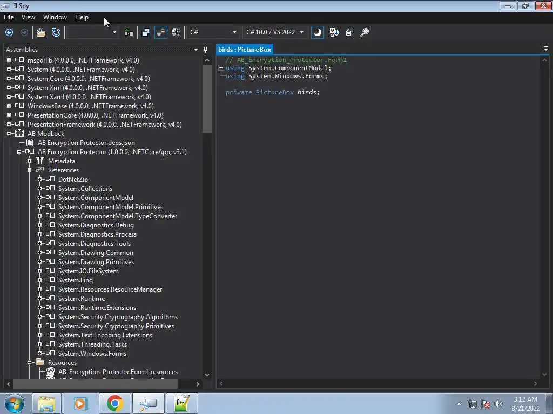Toggle show public, private and internal types
553x414 pixels.
(x=161, y=32)
